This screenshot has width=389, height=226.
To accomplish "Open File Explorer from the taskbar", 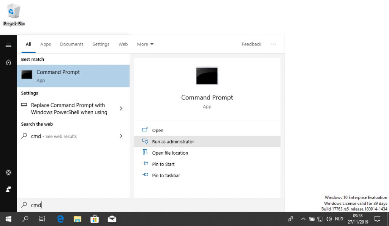I will 77,219.
